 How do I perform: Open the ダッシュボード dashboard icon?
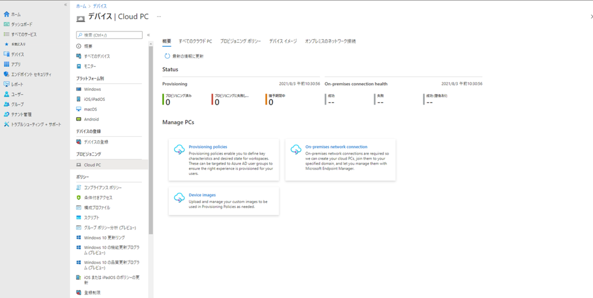(6, 24)
